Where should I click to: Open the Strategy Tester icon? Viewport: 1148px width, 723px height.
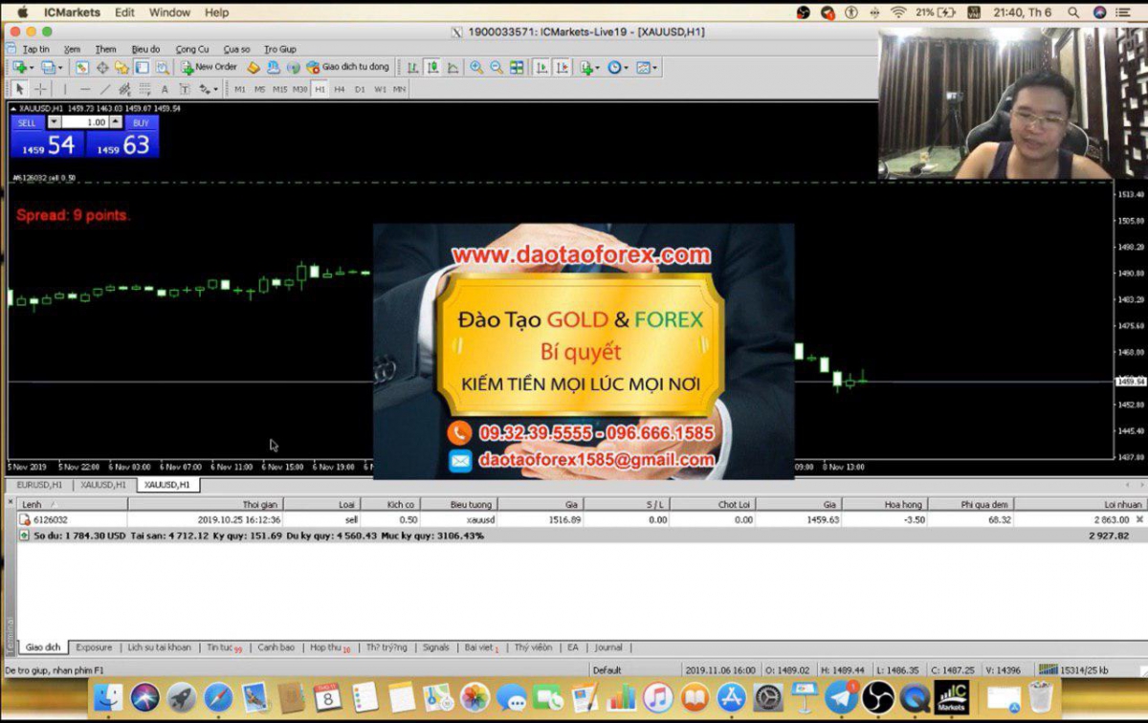pyautogui.click(x=162, y=67)
